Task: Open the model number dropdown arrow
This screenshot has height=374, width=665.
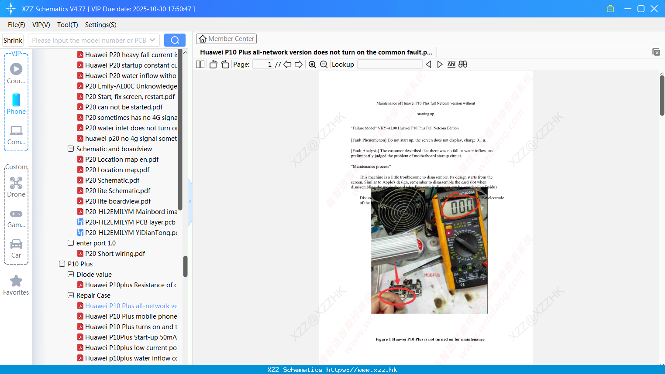Action: [x=152, y=40]
